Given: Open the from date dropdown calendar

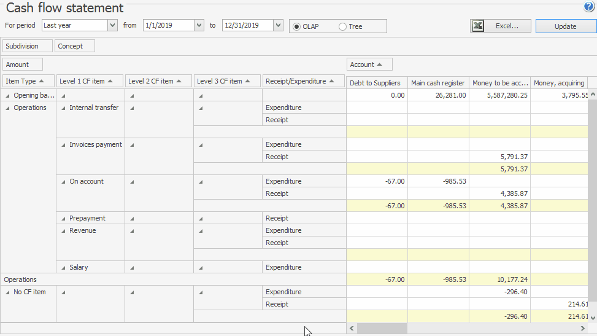Looking at the screenshot, I should [x=199, y=25].
